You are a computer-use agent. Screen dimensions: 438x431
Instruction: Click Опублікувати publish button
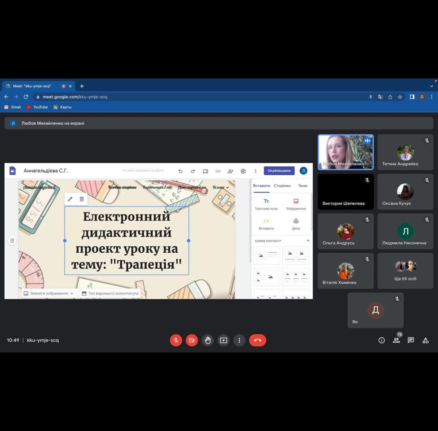pos(279,171)
